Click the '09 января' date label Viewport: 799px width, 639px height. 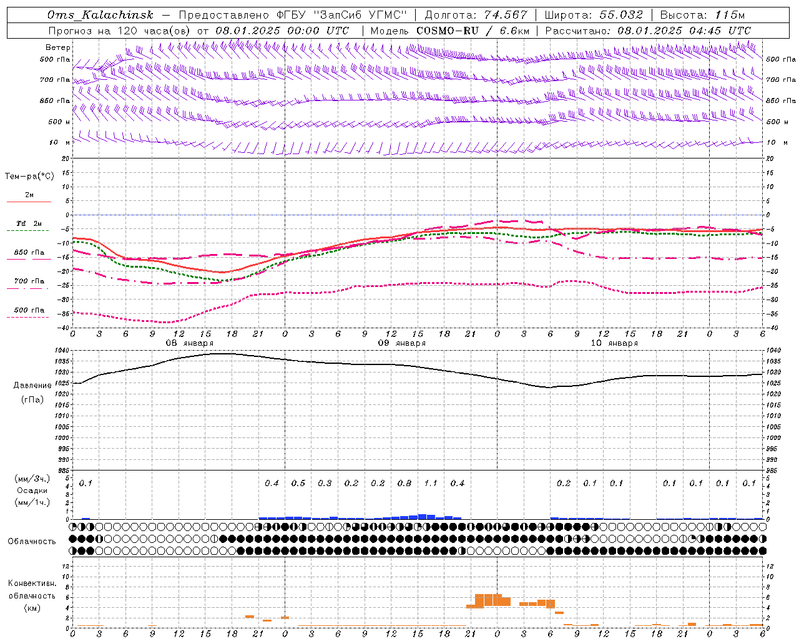401,343
